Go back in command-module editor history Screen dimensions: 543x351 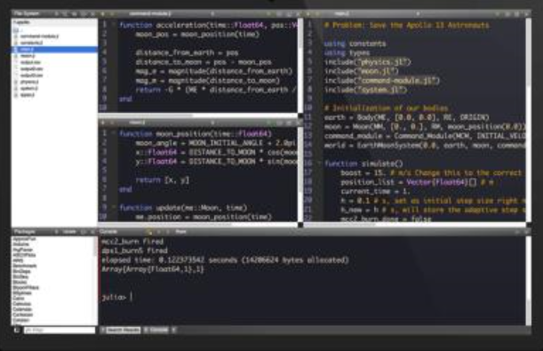coord(102,14)
